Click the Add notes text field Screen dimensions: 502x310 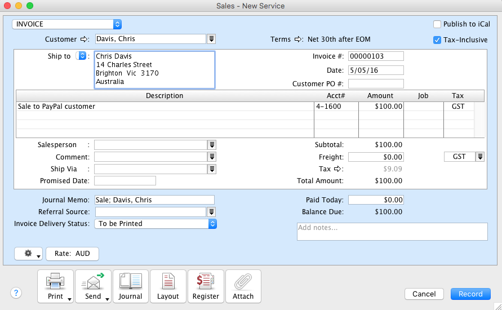pos(392,232)
